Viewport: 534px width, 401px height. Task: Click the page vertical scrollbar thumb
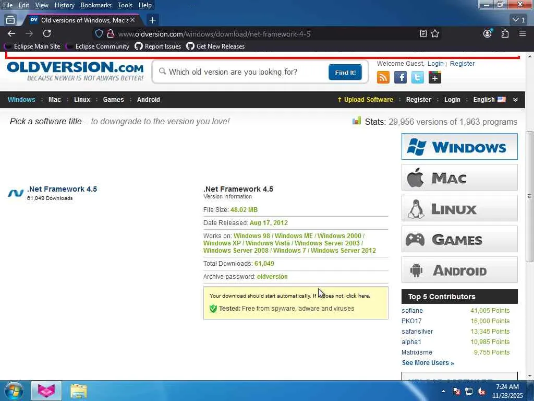point(530,196)
